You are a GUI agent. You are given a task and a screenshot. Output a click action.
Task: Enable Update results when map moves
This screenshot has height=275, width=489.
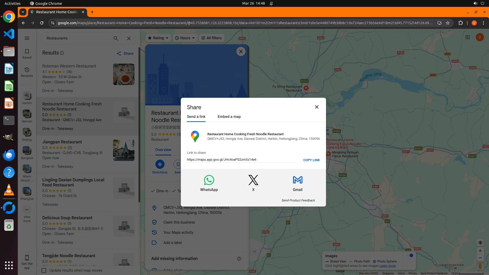pos(44,270)
